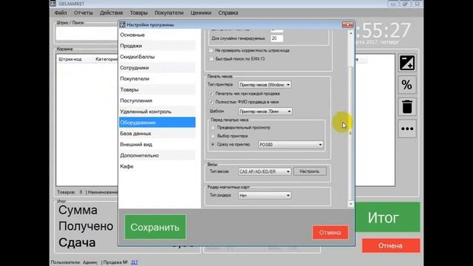Image resolution: width=473 pixels, height=266 pixels.
Task: Toggle 'Полностью ФИО продавца в чеке' checkbox
Action: [211, 102]
